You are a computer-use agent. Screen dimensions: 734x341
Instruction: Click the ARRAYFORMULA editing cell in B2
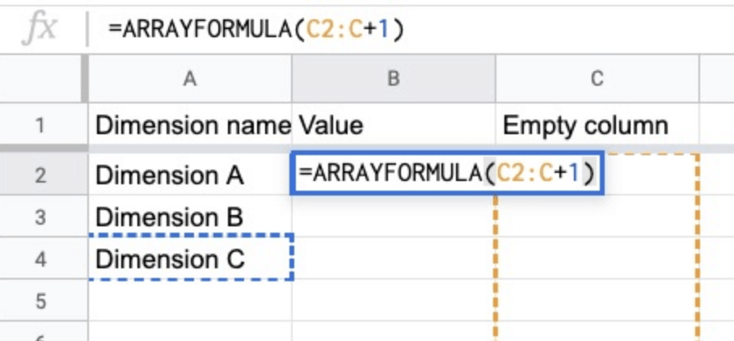point(445,173)
